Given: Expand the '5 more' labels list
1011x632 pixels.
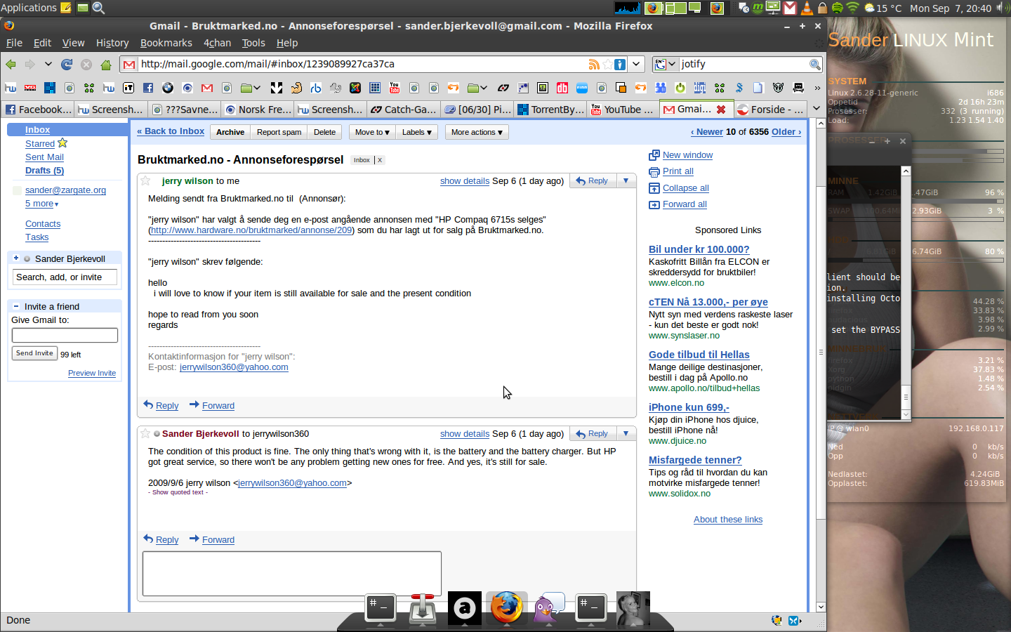Looking at the screenshot, I should [42, 204].
